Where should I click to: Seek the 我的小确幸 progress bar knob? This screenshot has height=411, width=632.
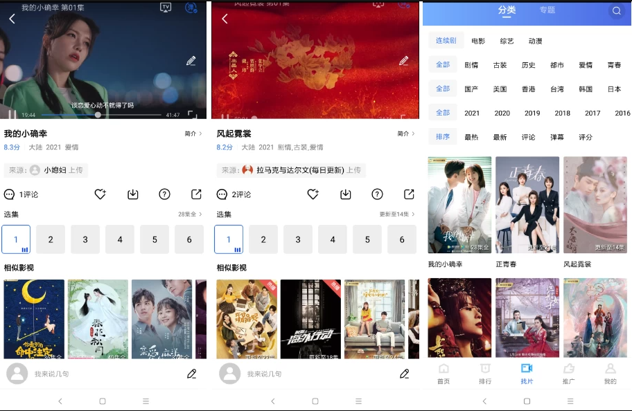tap(98, 115)
